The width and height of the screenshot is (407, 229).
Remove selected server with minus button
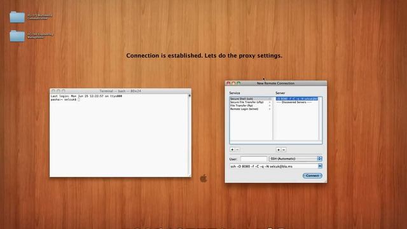(284, 150)
